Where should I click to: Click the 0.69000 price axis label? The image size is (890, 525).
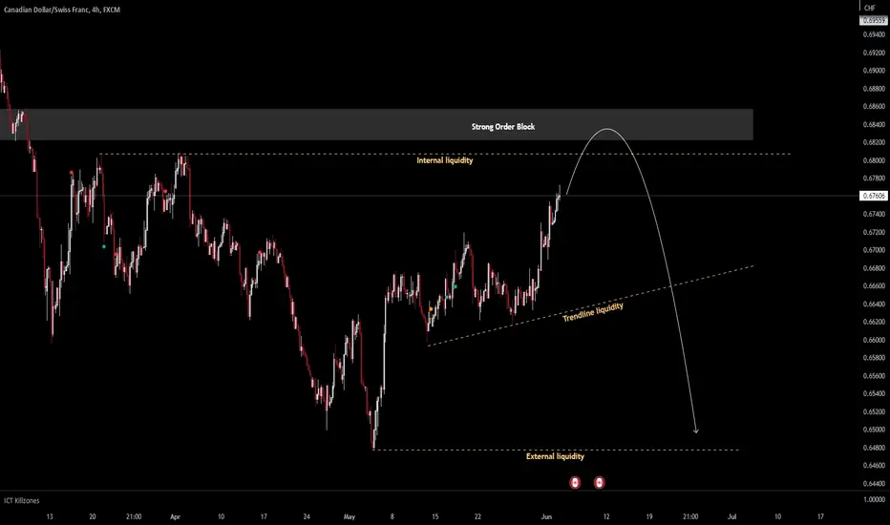tap(874, 71)
